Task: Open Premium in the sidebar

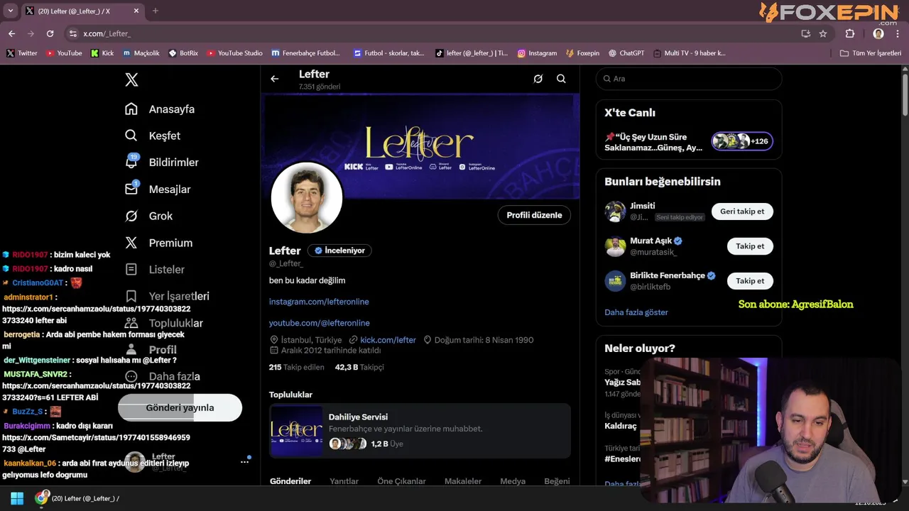Action: [x=158, y=243]
